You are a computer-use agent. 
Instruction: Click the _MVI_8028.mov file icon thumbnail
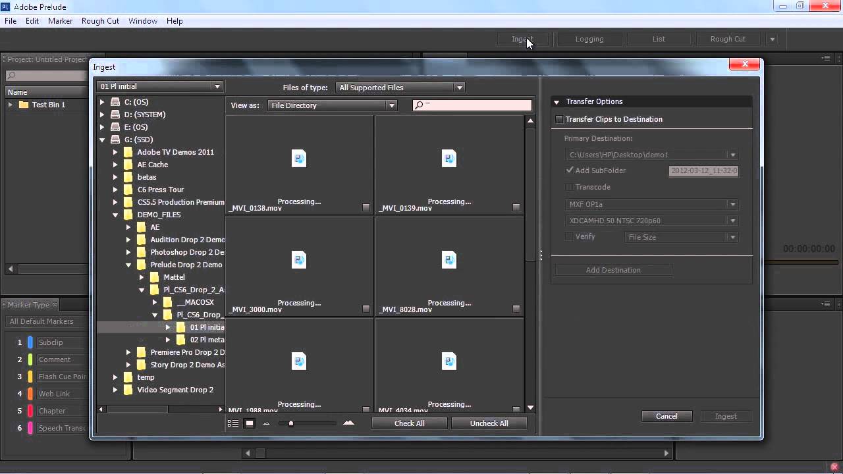tap(449, 259)
